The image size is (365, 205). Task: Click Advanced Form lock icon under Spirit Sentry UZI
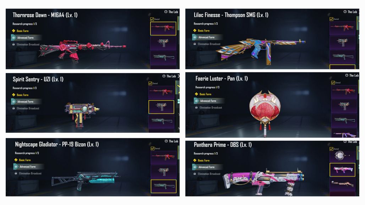14,101
